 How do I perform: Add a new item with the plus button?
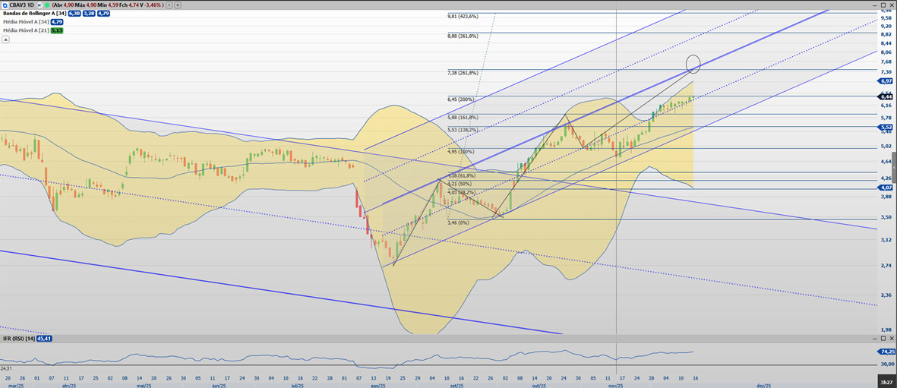[178, 5]
